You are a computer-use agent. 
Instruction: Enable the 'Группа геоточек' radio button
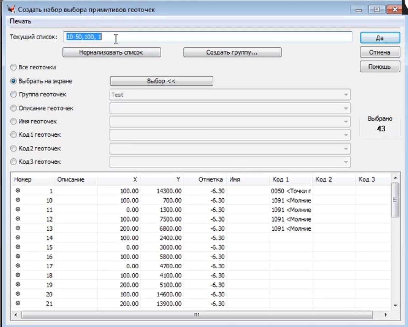[x=14, y=94]
